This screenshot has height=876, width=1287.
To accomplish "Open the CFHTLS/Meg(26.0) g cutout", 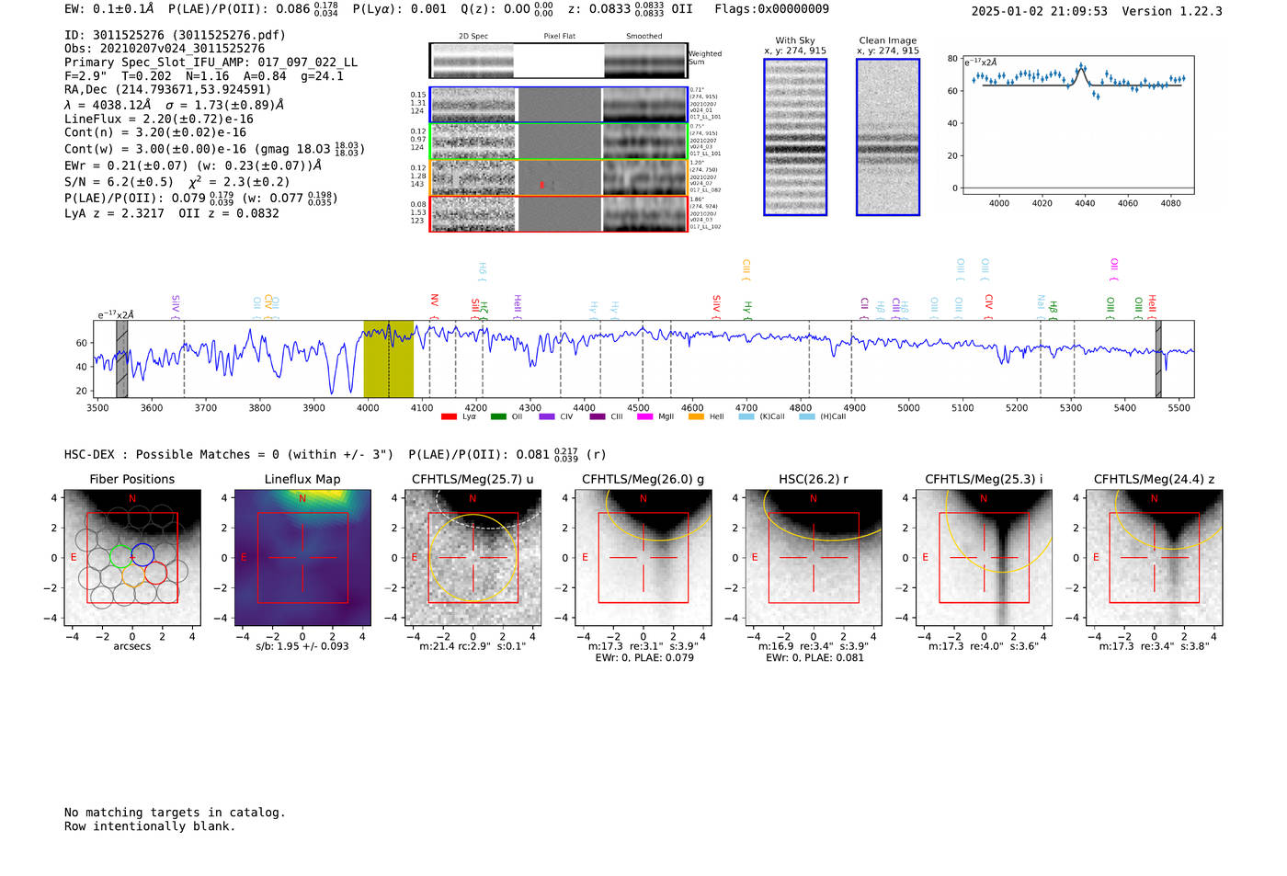I will coord(643,558).
